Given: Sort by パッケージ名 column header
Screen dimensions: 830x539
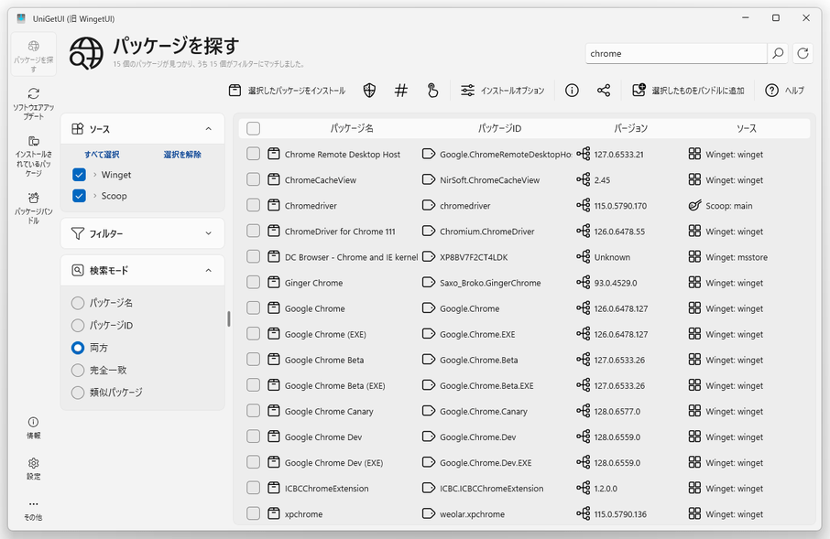Looking at the screenshot, I should click(352, 128).
